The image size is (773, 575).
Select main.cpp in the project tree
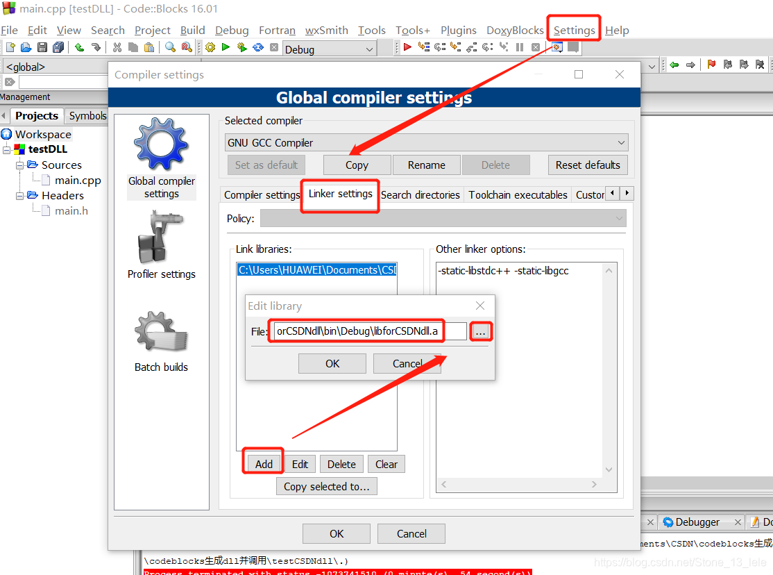(78, 181)
